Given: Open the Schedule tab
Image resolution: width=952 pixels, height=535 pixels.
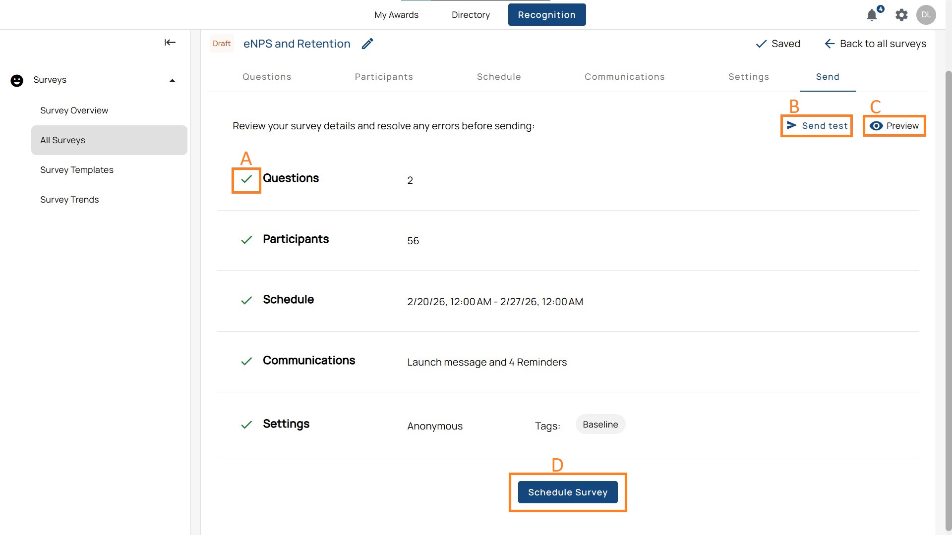Looking at the screenshot, I should click(499, 77).
